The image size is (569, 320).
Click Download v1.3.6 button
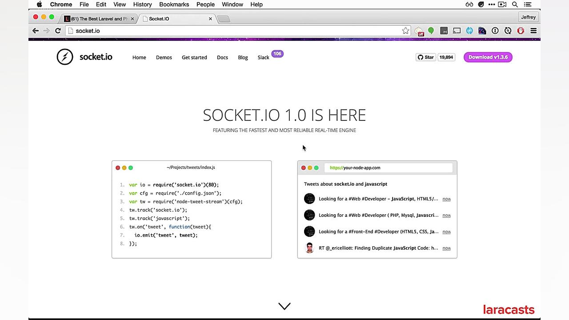488,57
